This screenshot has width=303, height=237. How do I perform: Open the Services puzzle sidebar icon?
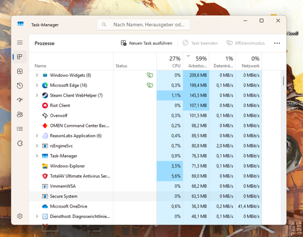coord(20,143)
